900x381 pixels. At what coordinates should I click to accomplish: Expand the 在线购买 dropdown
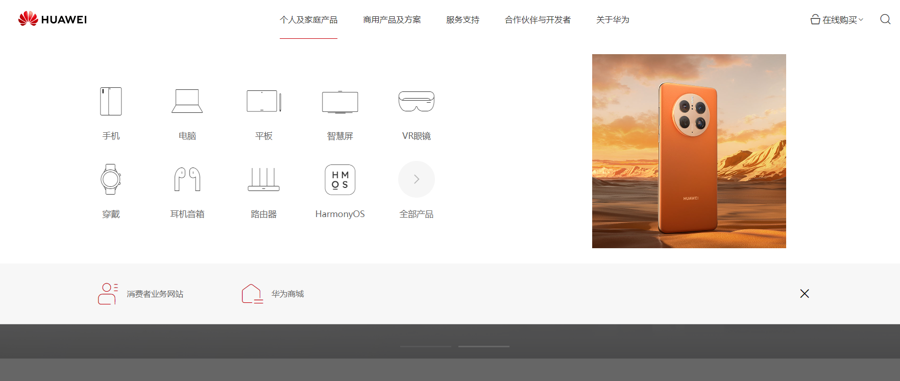837,19
